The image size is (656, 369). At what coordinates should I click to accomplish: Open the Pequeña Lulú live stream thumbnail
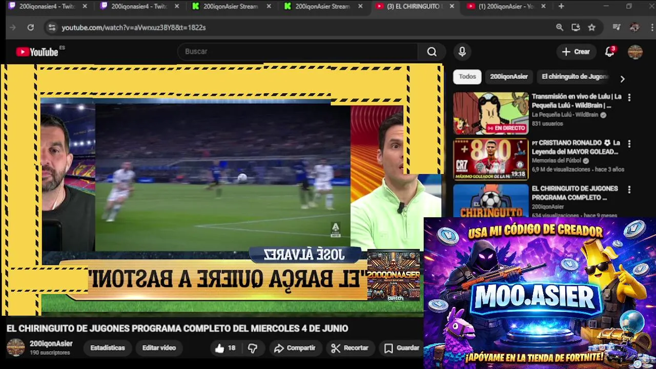(x=490, y=113)
